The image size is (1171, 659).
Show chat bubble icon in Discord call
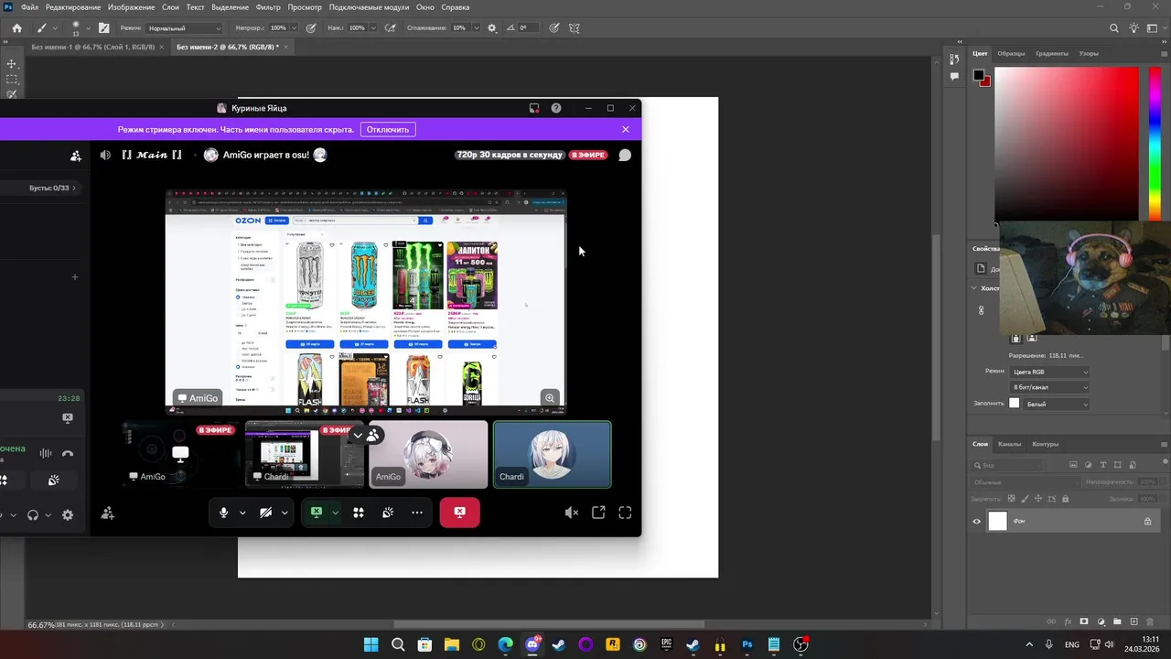click(625, 156)
